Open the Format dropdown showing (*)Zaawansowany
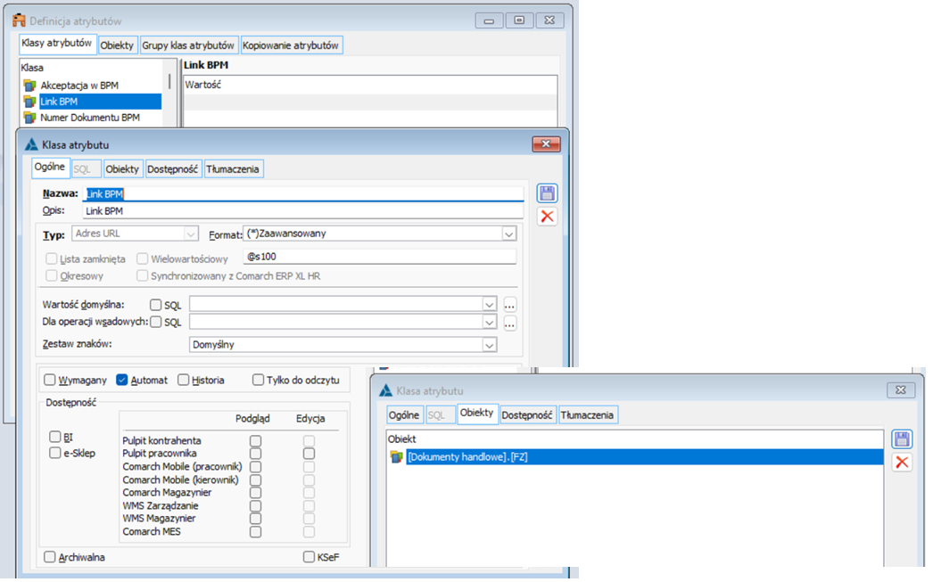Screen dimensions: 933x582 point(508,234)
